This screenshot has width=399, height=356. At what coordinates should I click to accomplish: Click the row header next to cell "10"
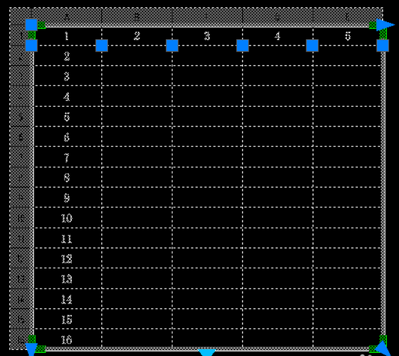pos(21,217)
